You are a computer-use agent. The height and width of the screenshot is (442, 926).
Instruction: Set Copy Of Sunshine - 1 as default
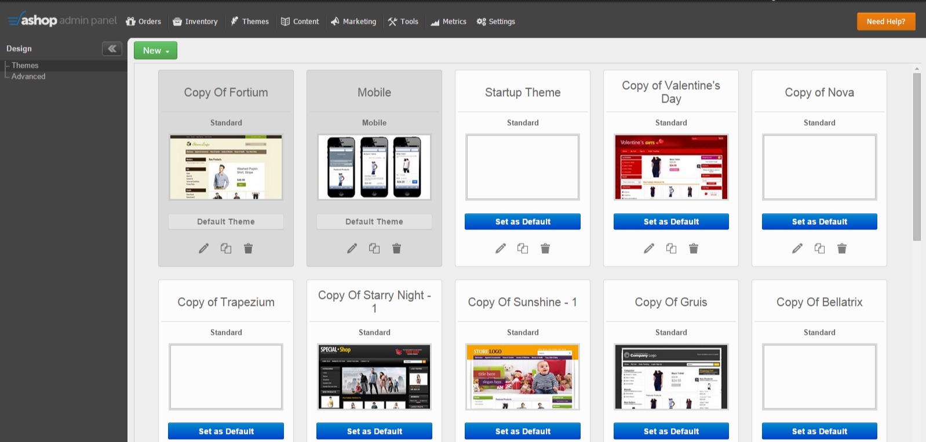[x=523, y=432]
